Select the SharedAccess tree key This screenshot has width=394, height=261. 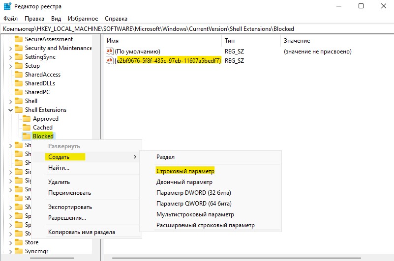tap(43, 75)
